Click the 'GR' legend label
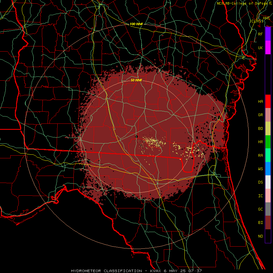 tap(261, 115)
